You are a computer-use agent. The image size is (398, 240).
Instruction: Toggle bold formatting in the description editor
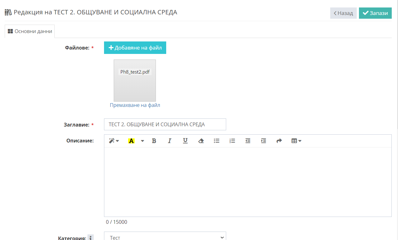pos(154,141)
